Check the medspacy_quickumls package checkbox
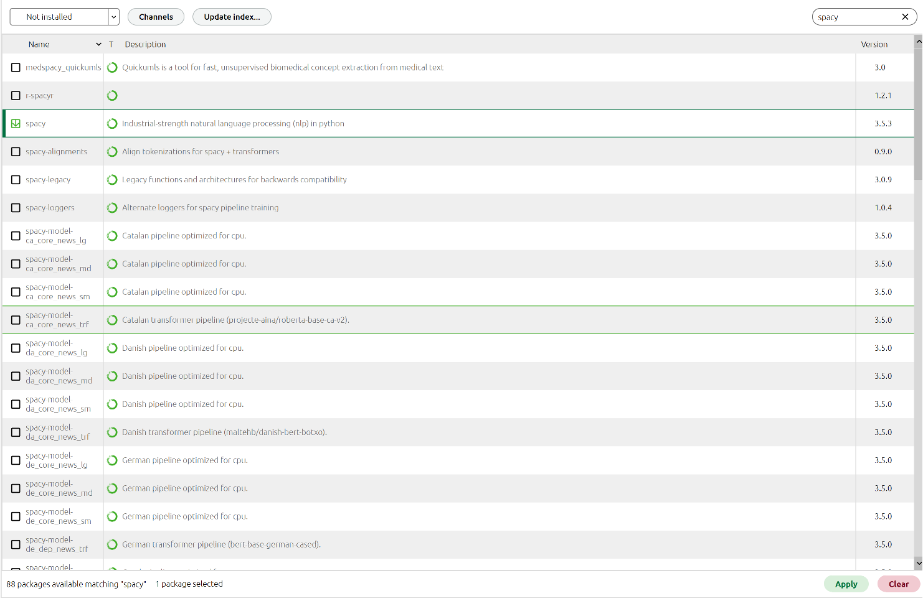This screenshot has height=601, width=923. coord(16,68)
